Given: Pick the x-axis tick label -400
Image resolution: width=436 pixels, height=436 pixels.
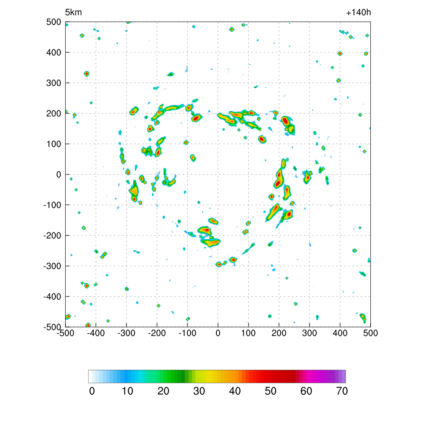Looking at the screenshot, I should [96, 333].
